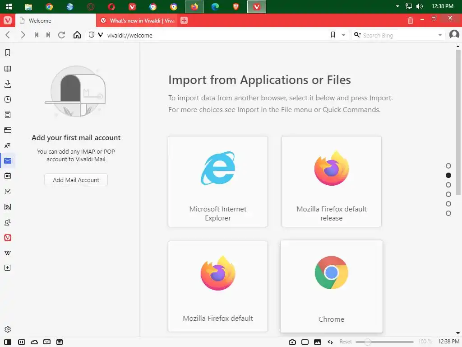Screen dimensions: 462x347
Task: Open the History panel clock icon
Action: [8, 99]
